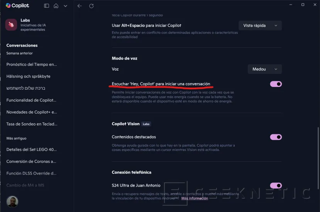Toggle S24 Ultra de Juan Antonio connection
The width and height of the screenshot is (320, 212).
click(x=276, y=185)
